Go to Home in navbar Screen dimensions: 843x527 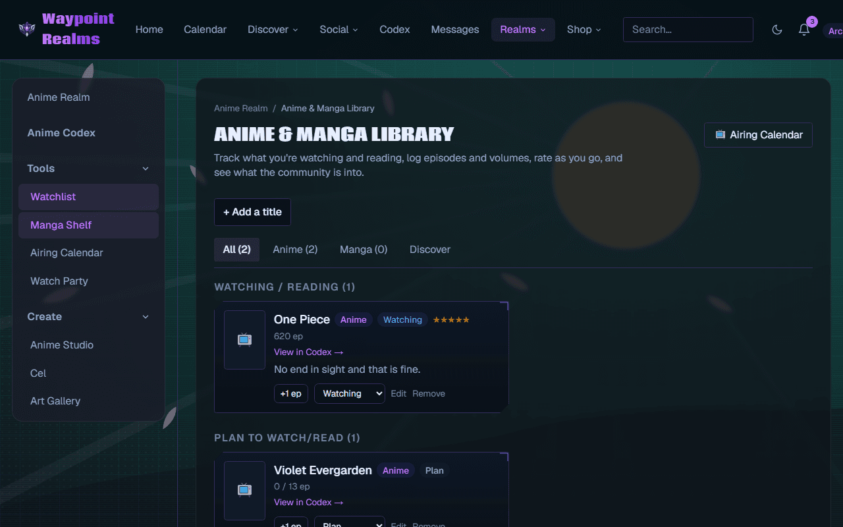coord(150,30)
